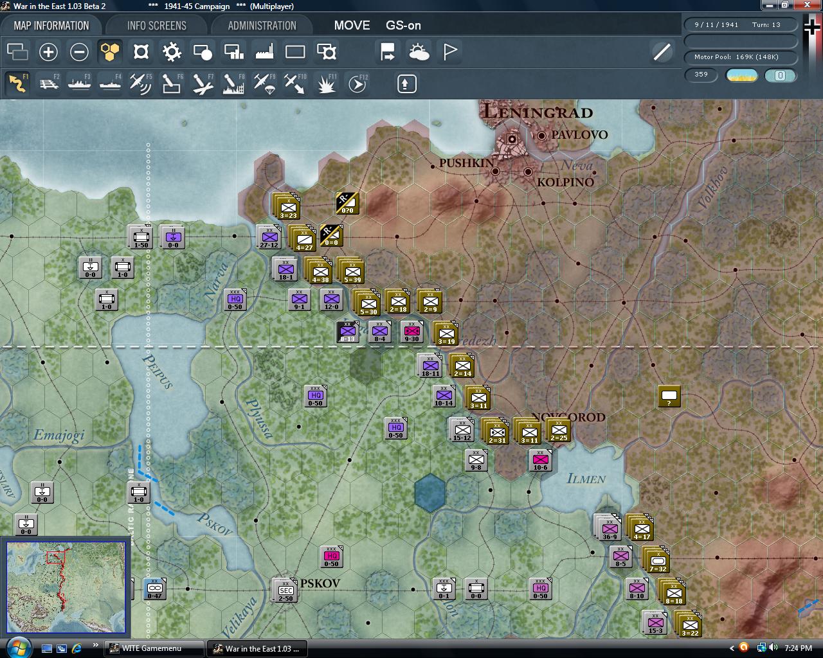Select the 7=32 Soviet armored stack

pyautogui.click(x=657, y=560)
